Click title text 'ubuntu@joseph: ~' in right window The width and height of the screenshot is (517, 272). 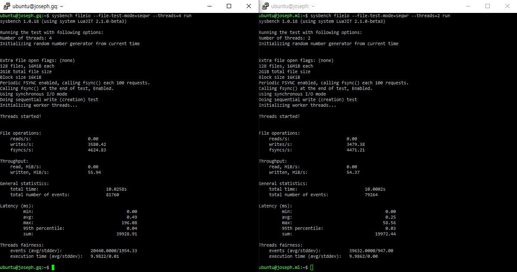pyautogui.click(x=293, y=6)
